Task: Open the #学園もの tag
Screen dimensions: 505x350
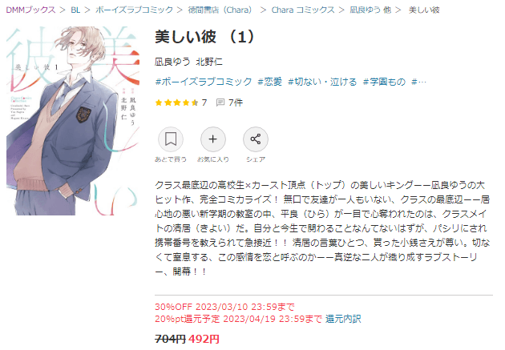Action: point(384,82)
